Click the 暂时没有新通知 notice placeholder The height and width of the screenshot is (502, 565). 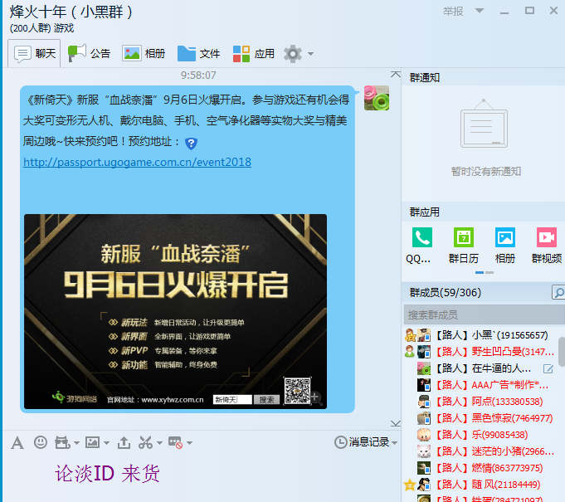[485, 171]
